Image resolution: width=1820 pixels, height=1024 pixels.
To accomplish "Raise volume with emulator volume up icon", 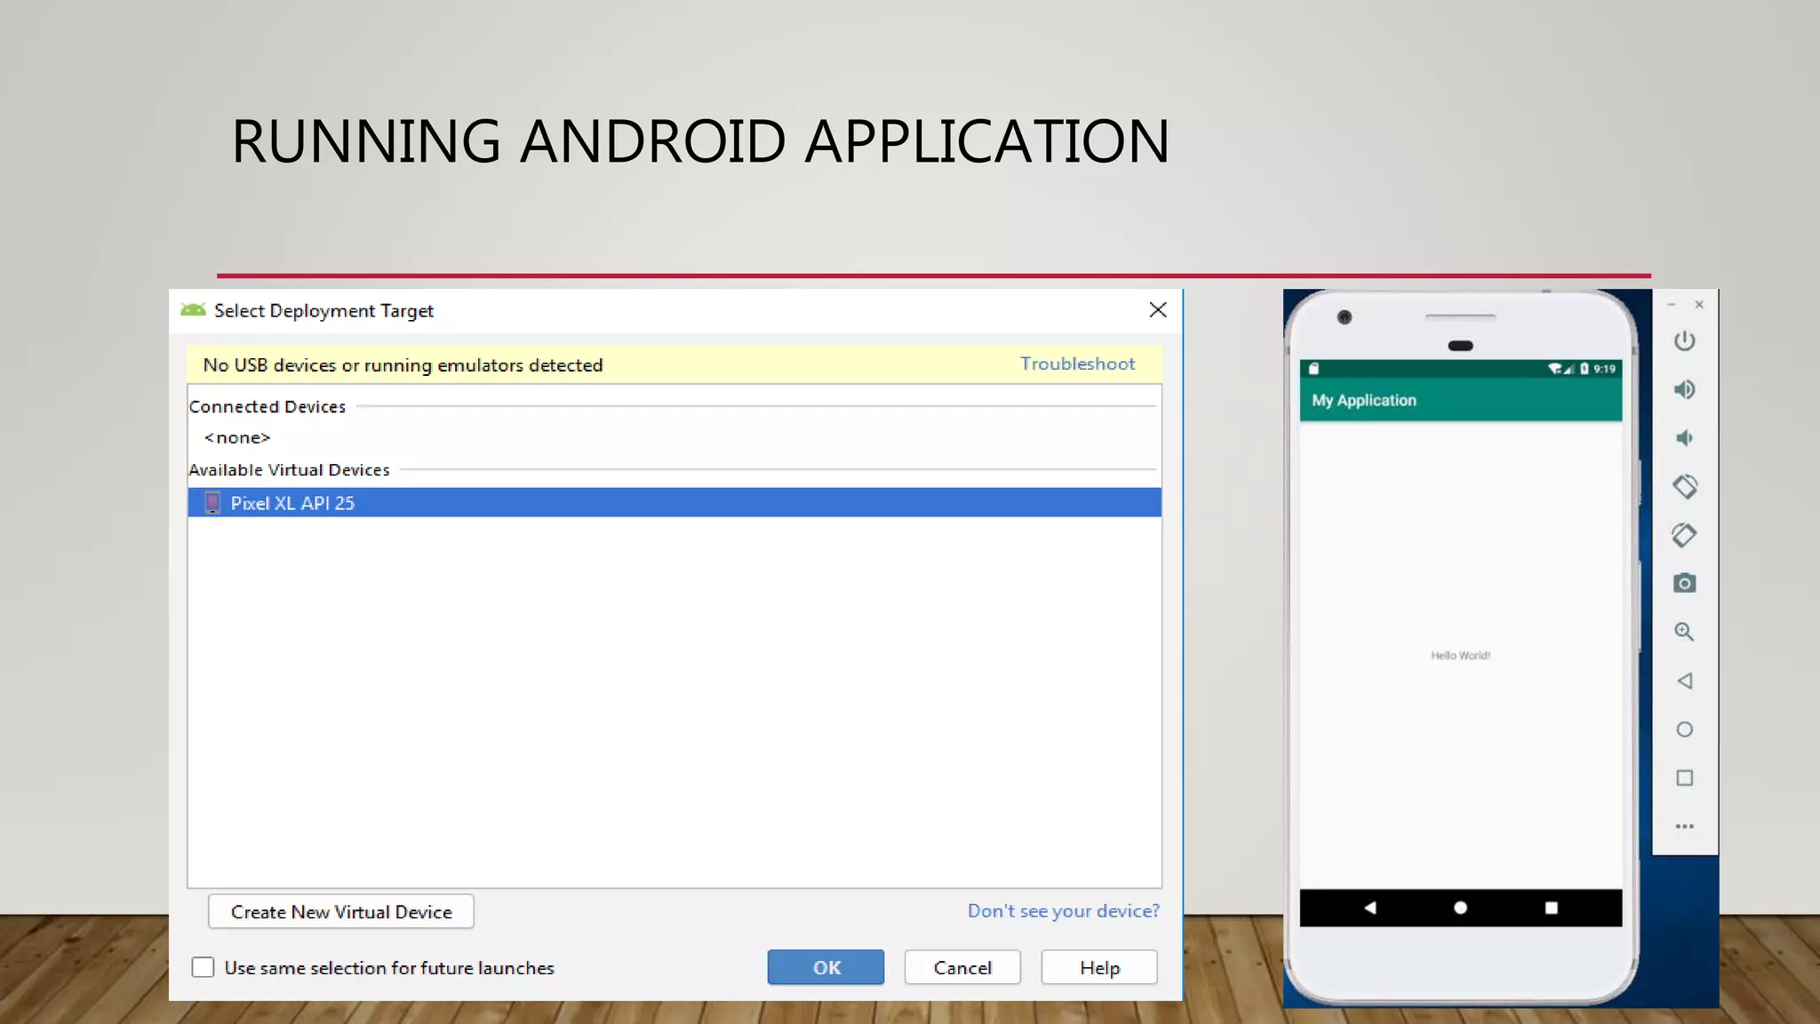I will pos(1684,389).
